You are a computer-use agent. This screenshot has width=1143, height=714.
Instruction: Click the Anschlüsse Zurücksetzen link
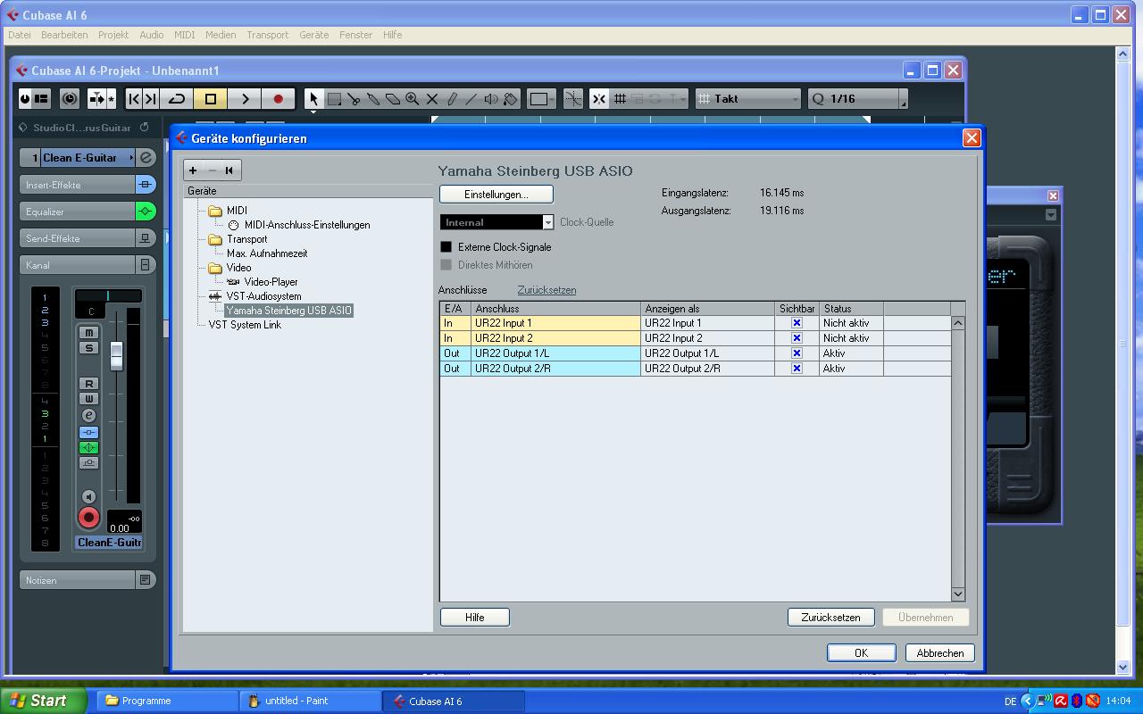[546, 290]
